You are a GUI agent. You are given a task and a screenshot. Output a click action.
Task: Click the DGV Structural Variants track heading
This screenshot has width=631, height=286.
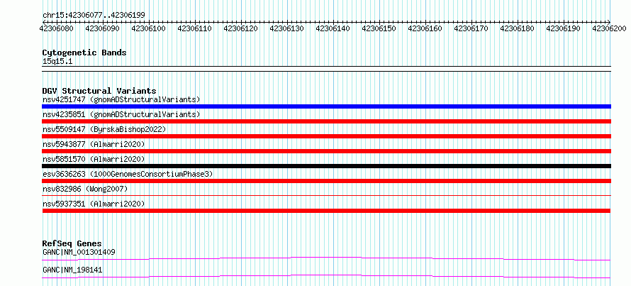[x=99, y=91]
